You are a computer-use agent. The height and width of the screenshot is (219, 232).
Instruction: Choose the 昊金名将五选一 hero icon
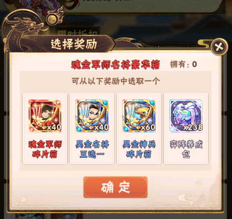pos(92,116)
